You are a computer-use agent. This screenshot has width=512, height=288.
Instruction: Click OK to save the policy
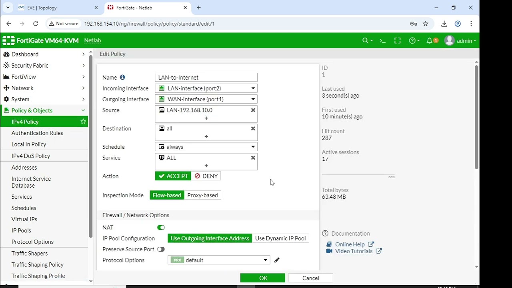click(x=263, y=278)
